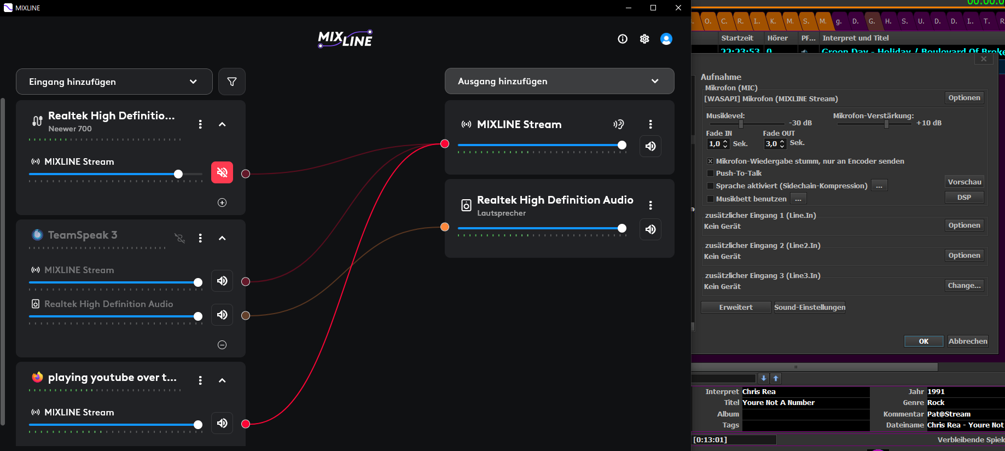This screenshot has width=1005, height=451.
Task: Select the 'K.' genre tab
Action: tap(773, 21)
